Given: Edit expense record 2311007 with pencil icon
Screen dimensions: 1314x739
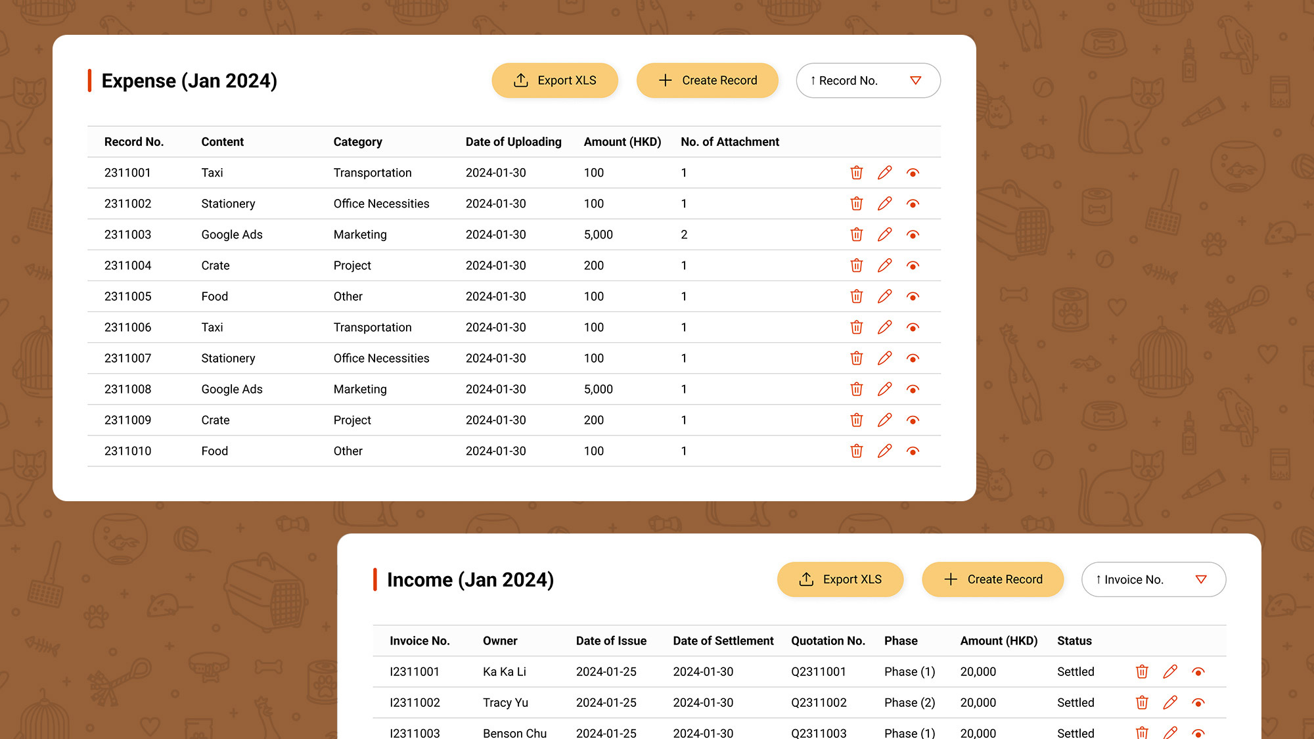Looking at the screenshot, I should click(884, 358).
